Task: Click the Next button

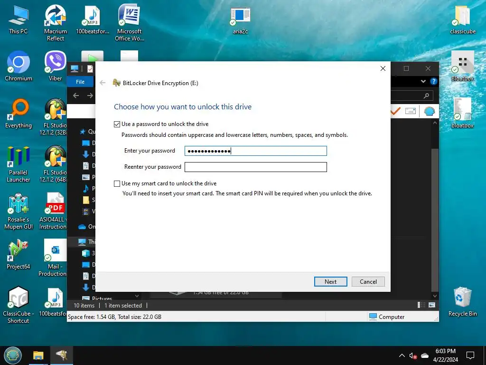Action: (330, 281)
